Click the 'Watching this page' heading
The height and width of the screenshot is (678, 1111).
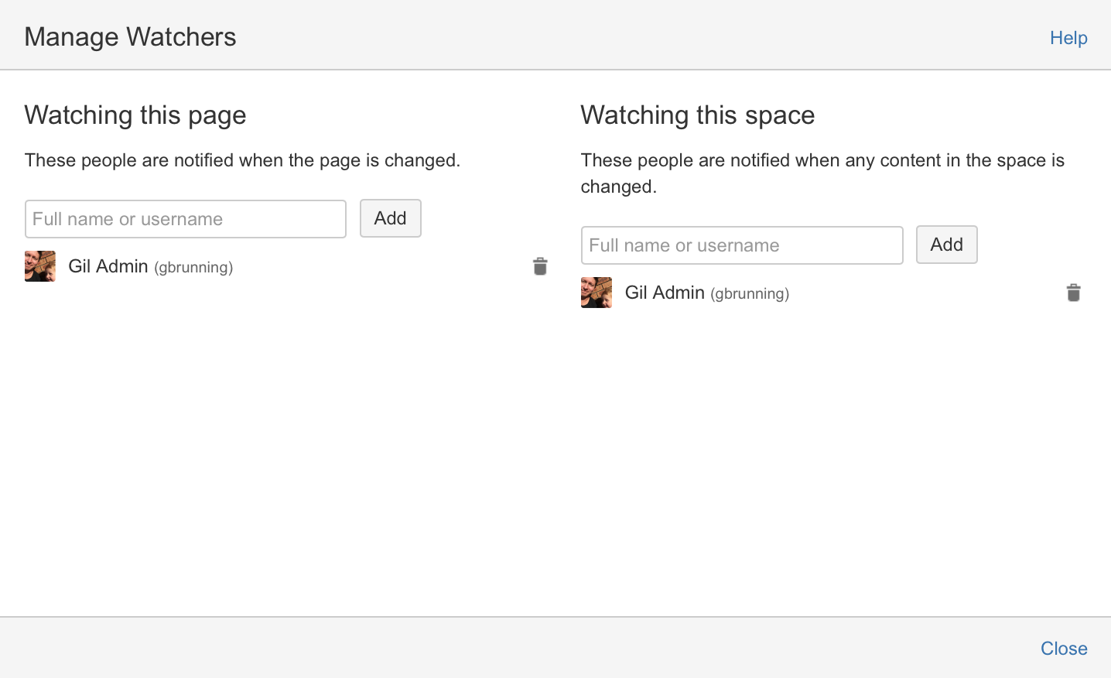pos(135,115)
